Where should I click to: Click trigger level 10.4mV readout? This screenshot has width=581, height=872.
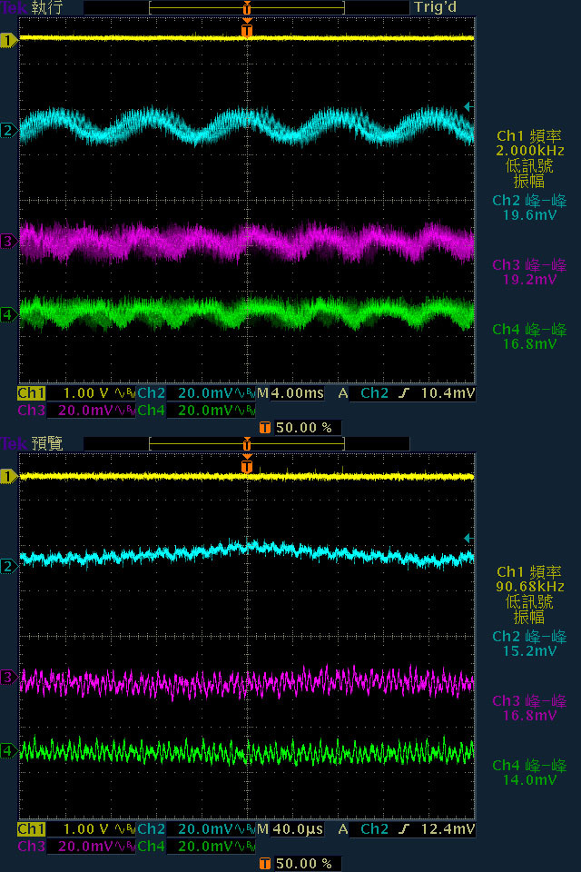tap(448, 393)
